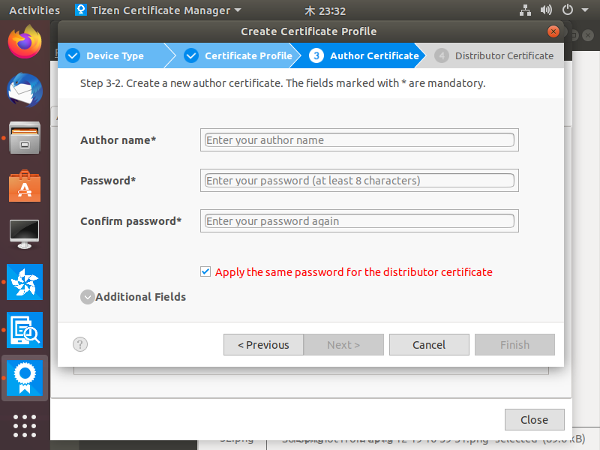600x450 pixels.
Task: Click Close in the Certificate Manager window
Action: point(534,420)
